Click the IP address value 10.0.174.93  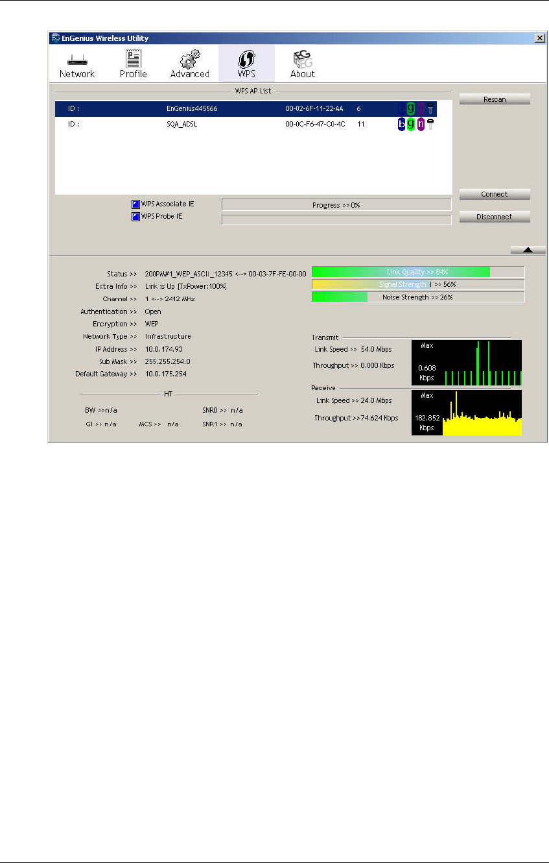click(163, 349)
